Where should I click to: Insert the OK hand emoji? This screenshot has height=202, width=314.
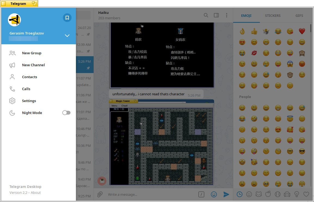[242, 31]
